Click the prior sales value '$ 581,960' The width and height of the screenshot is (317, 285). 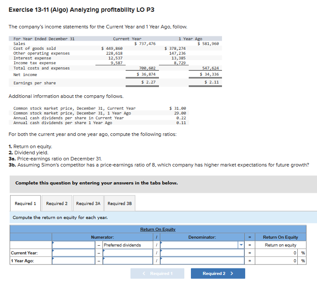coord(208,44)
